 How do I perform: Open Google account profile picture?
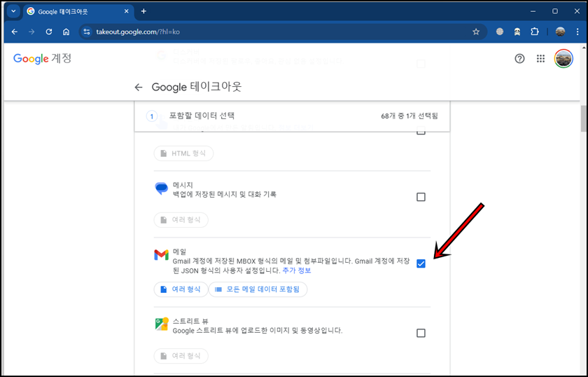tap(563, 59)
